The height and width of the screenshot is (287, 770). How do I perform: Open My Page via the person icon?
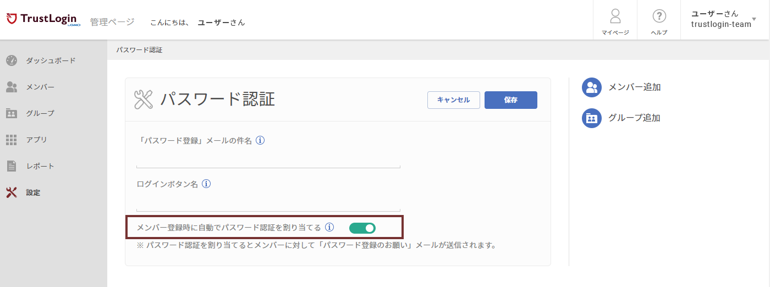pyautogui.click(x=615, y=16)
